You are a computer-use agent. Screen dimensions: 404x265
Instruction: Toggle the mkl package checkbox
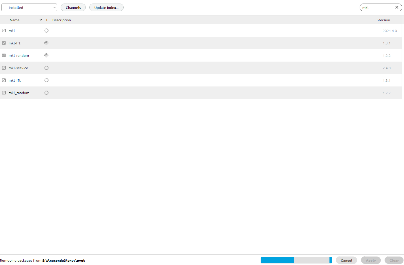[x=4, y=30]
